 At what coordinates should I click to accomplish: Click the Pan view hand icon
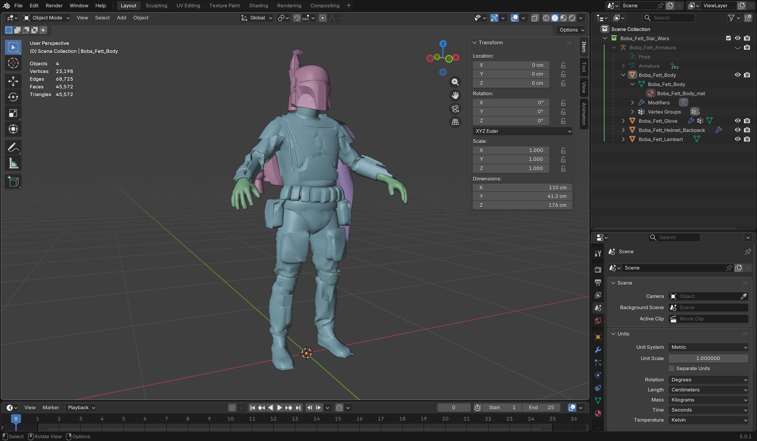(455, 96)
